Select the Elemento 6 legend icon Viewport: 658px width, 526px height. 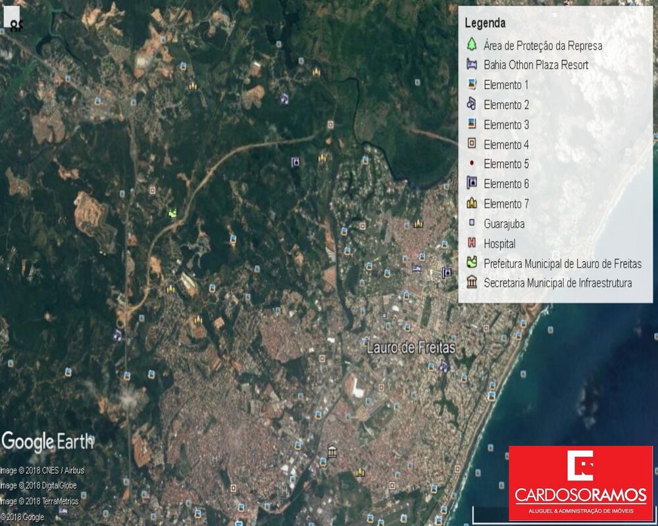click(x=472, y=183)
